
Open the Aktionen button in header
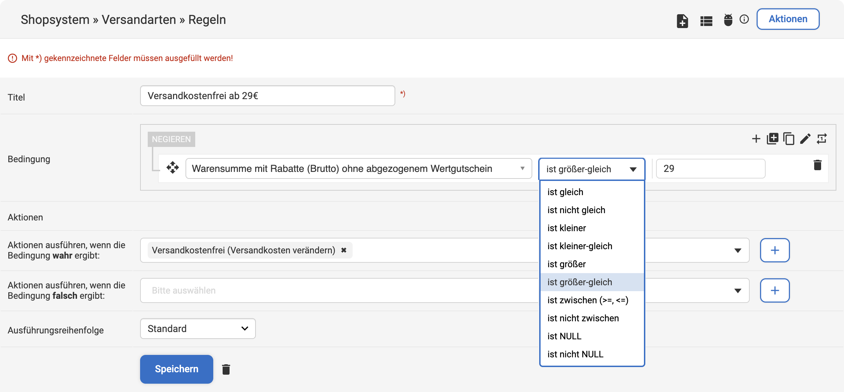[788, 19]
